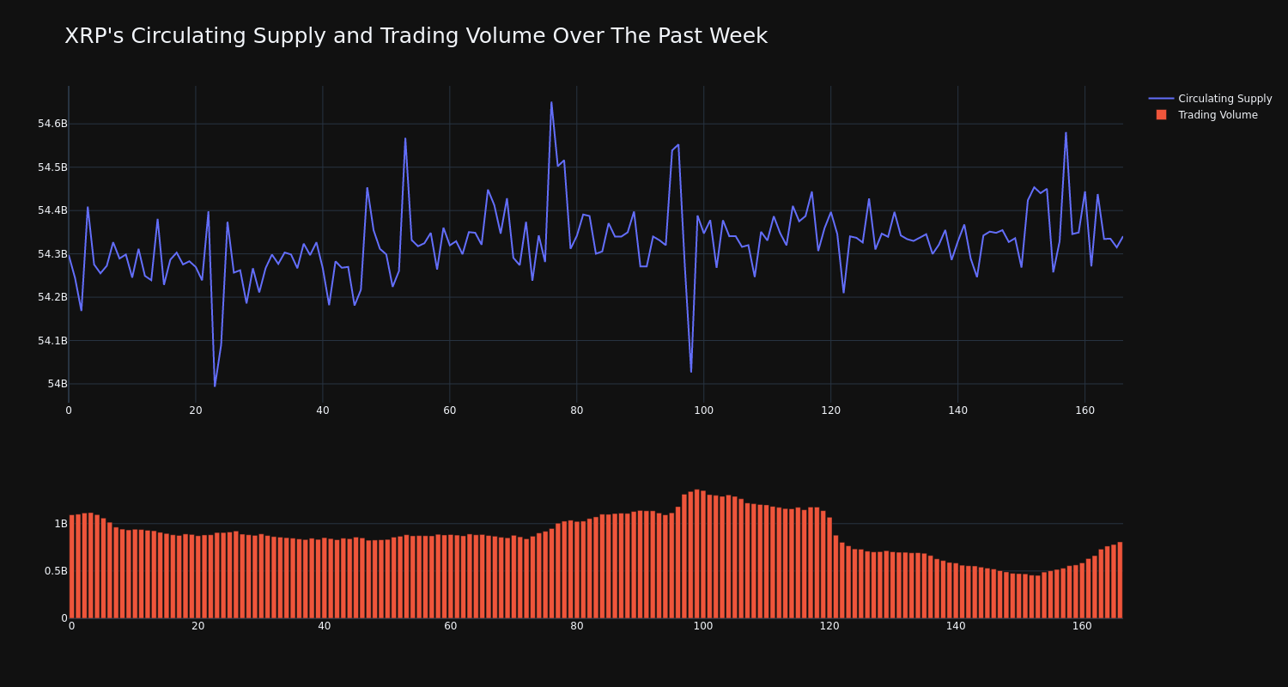Click the 20 x-axis label of supply chart

196,410
